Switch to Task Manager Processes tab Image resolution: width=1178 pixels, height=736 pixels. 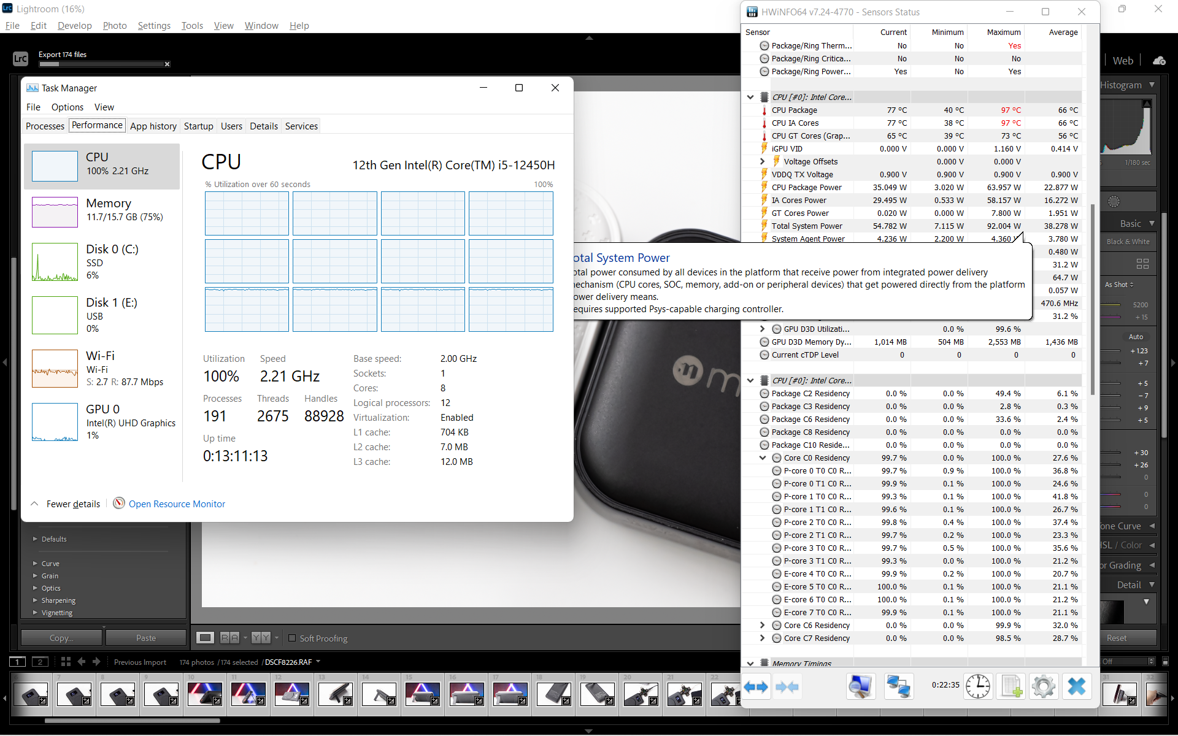[x=45, y=126]
